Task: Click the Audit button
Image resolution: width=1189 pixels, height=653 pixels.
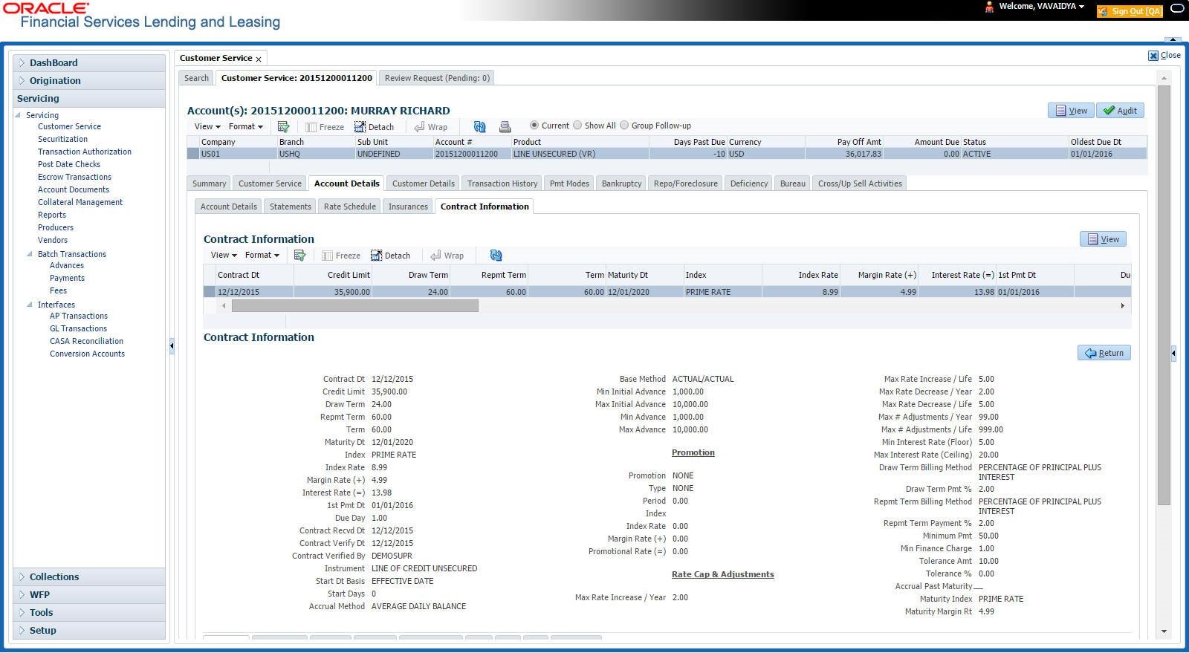Action: point(1120,111)
